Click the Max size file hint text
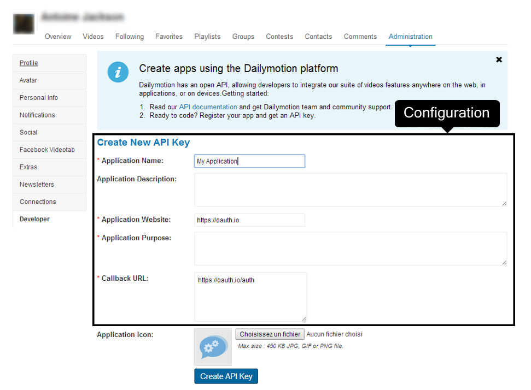 click(290, 346)
